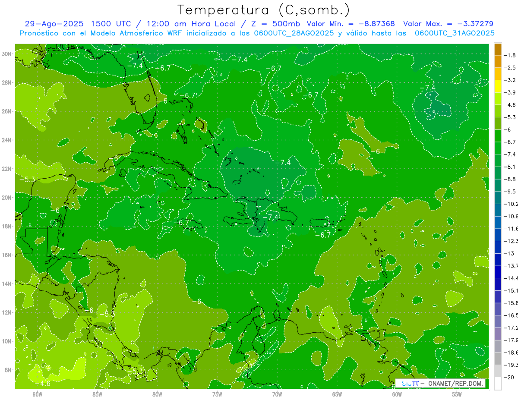Click the '-1.8' colorbar scale label

click(x=511, y=55)
